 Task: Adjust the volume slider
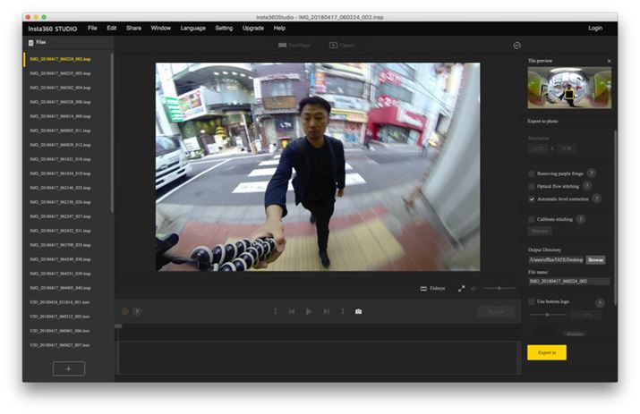[499, 289]
